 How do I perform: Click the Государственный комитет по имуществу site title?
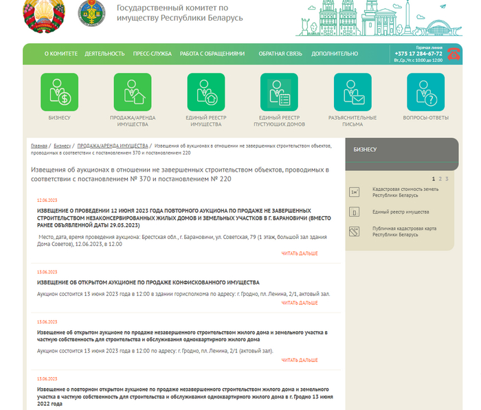point(179,13)
